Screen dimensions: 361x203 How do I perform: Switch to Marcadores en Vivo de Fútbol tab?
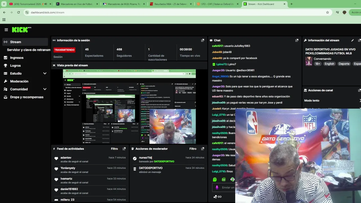click(x=77, y=4)
